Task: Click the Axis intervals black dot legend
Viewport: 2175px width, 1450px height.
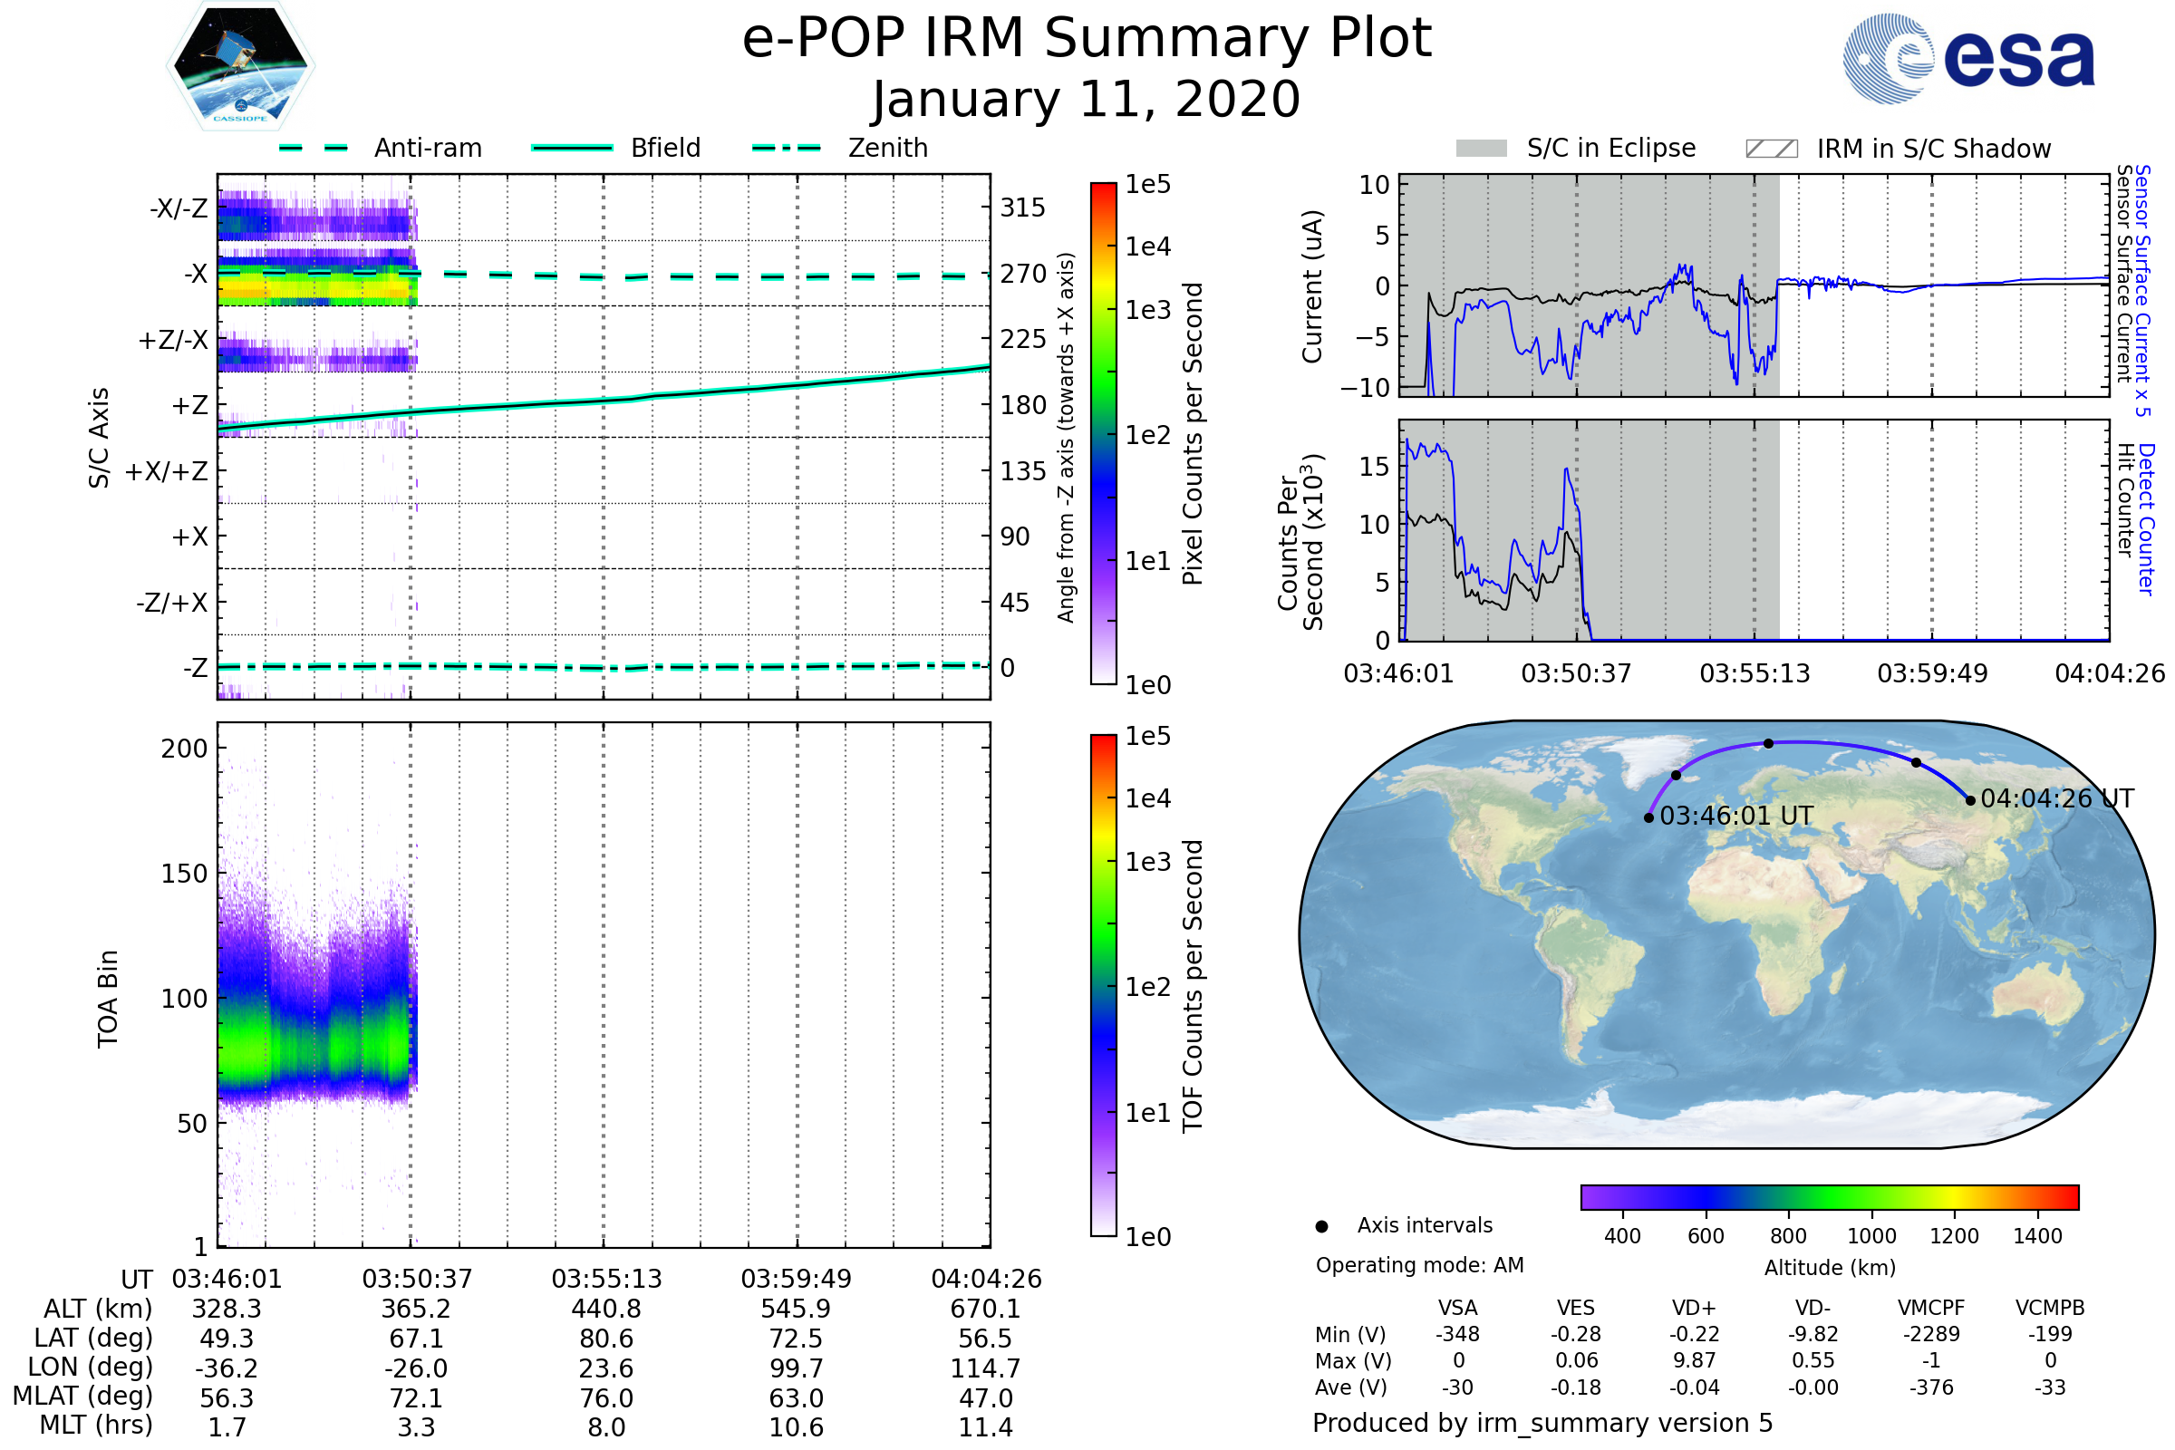Action: pyautogui.click(x=1321, y=1226)
